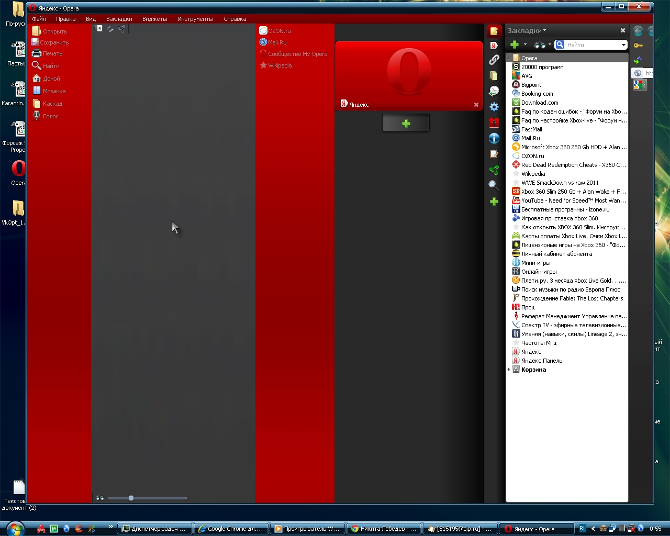Open dropdown arrow next to binoculars view
Viewport: 670px width, 536px height.
click(x=550, y=45)
